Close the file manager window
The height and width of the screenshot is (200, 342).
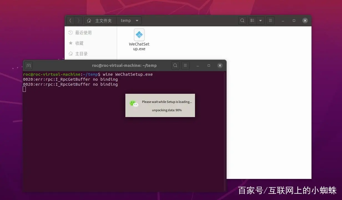(305, 21)
